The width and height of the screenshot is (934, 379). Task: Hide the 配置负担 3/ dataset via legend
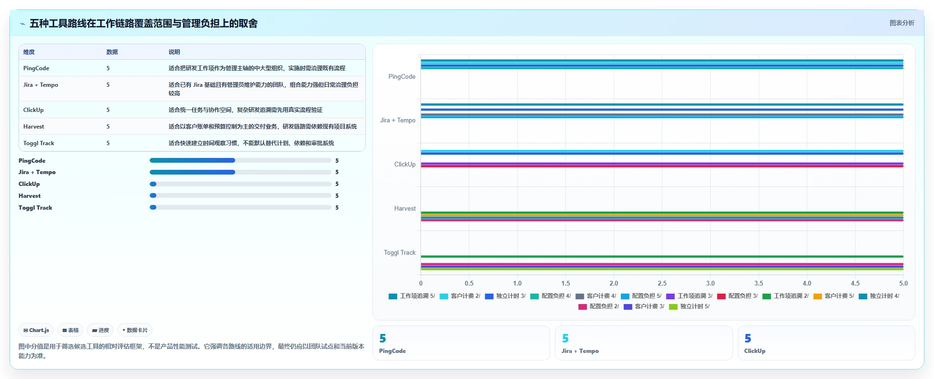point(737,296)
